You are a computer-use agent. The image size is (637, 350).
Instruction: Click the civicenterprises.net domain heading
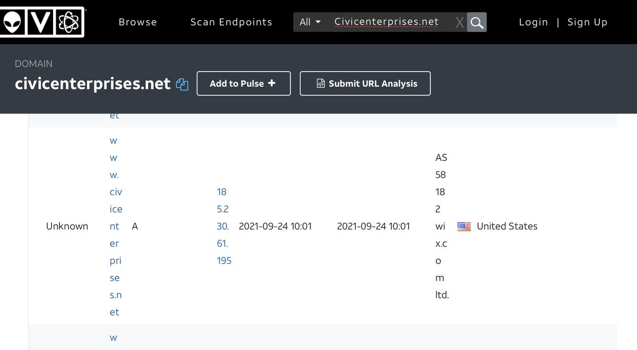tap(93, 84)
